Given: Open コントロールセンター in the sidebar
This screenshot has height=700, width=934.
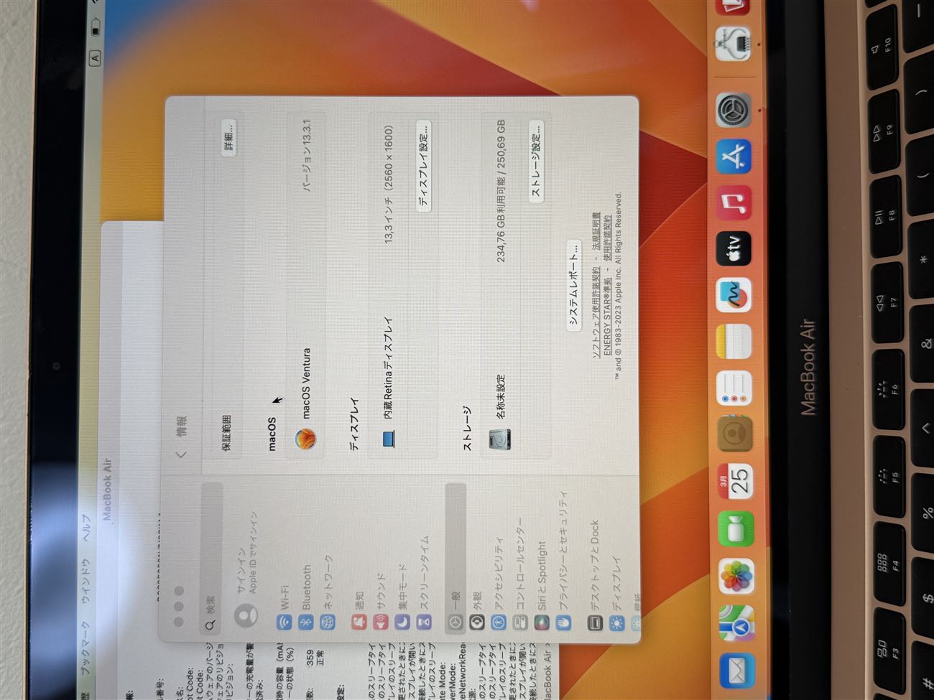Looking at the screenshot, I should pos(520,574).
